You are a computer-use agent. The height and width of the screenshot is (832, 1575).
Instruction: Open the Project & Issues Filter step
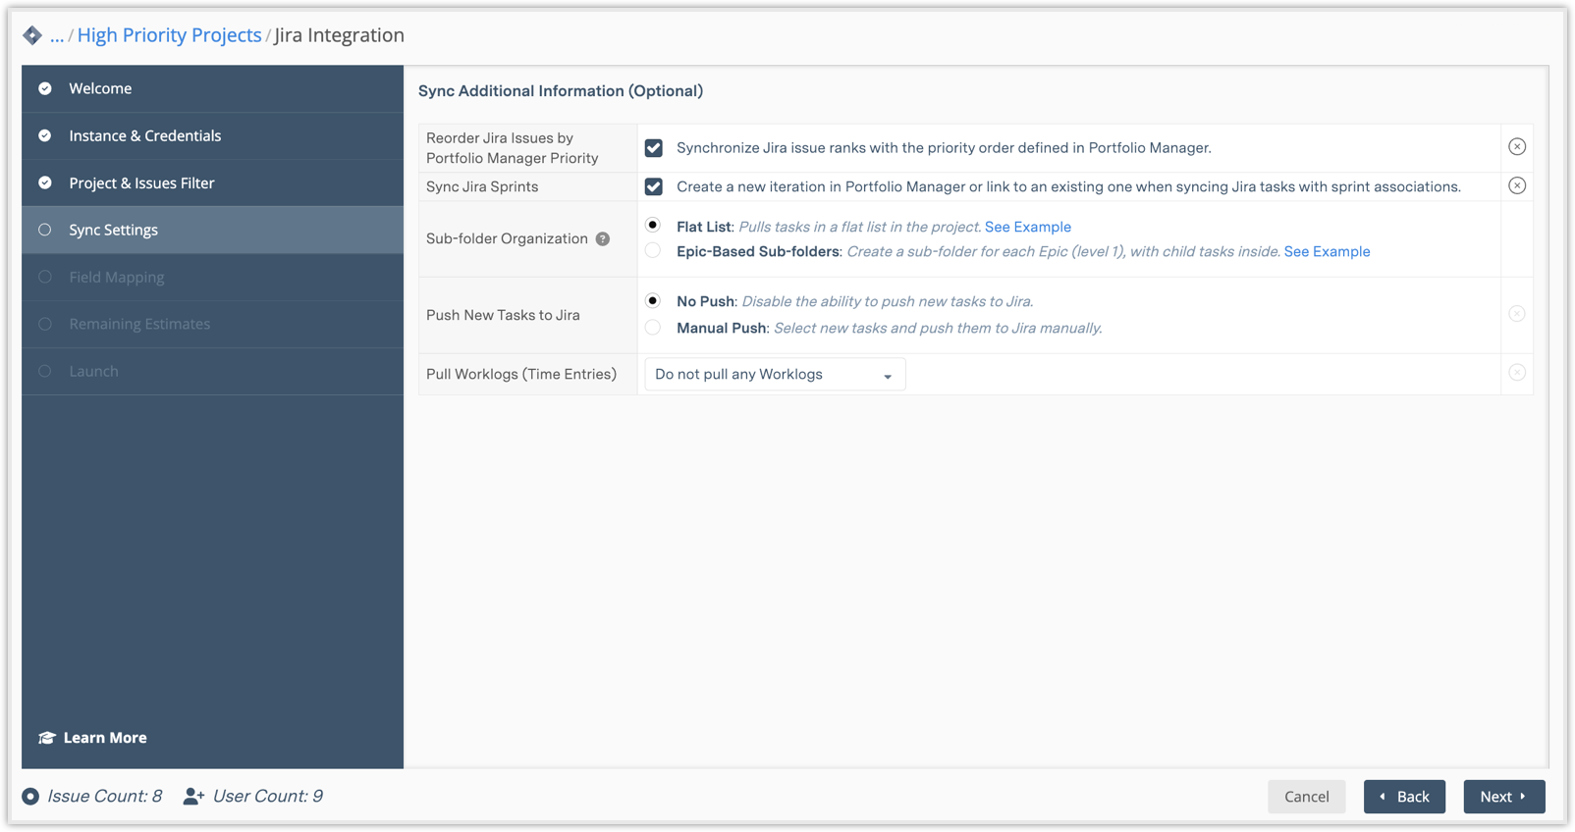point(141,183)
